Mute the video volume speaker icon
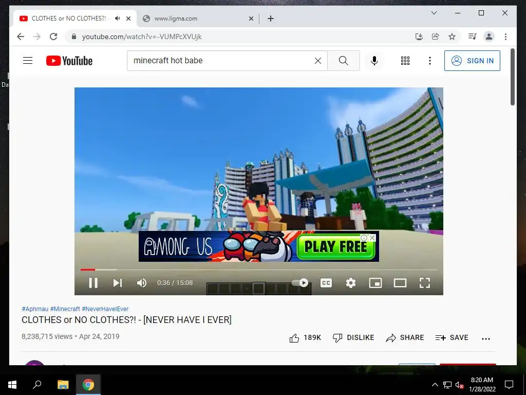The image size is (526, 395). [x=142, y=283]
